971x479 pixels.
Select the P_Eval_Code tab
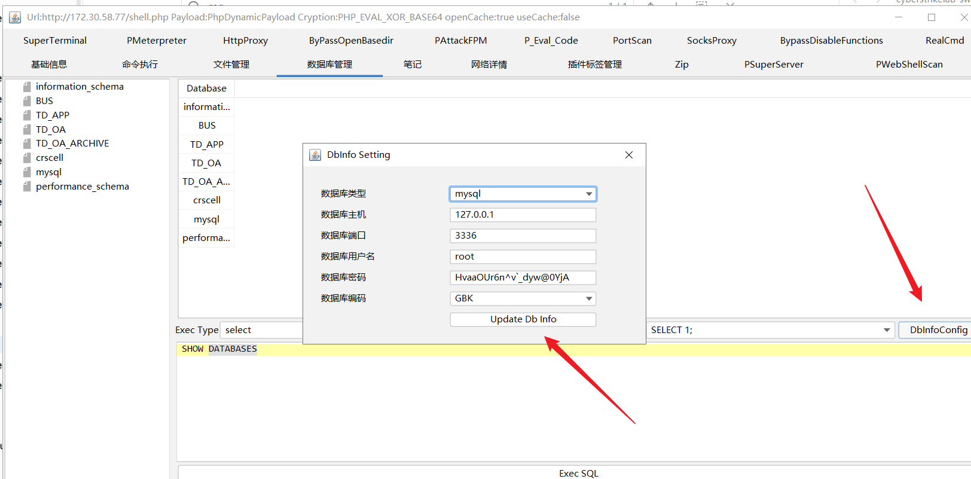pyautogui.click(x=551, y=41)
